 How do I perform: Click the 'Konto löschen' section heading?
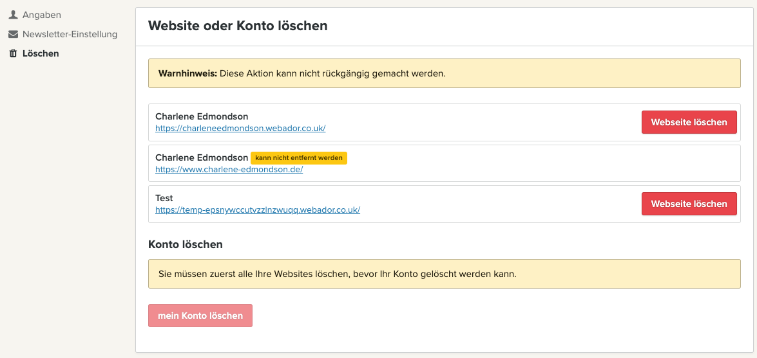(x=186, y=244)
